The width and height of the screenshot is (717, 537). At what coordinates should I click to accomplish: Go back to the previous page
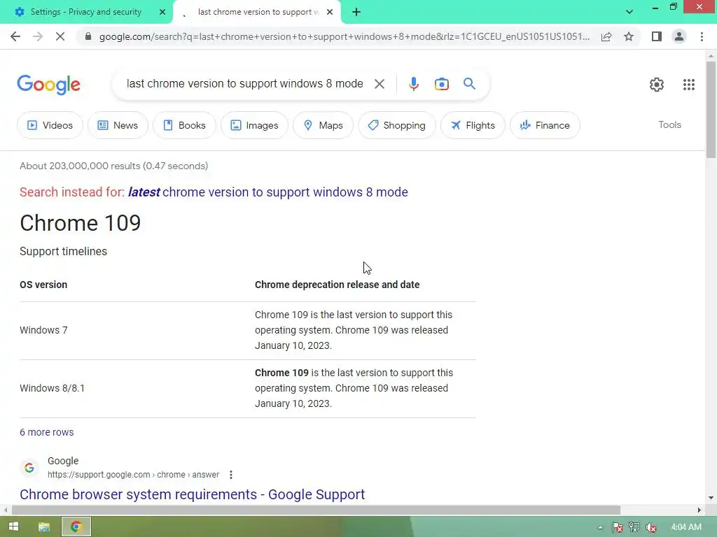[15, 36]
